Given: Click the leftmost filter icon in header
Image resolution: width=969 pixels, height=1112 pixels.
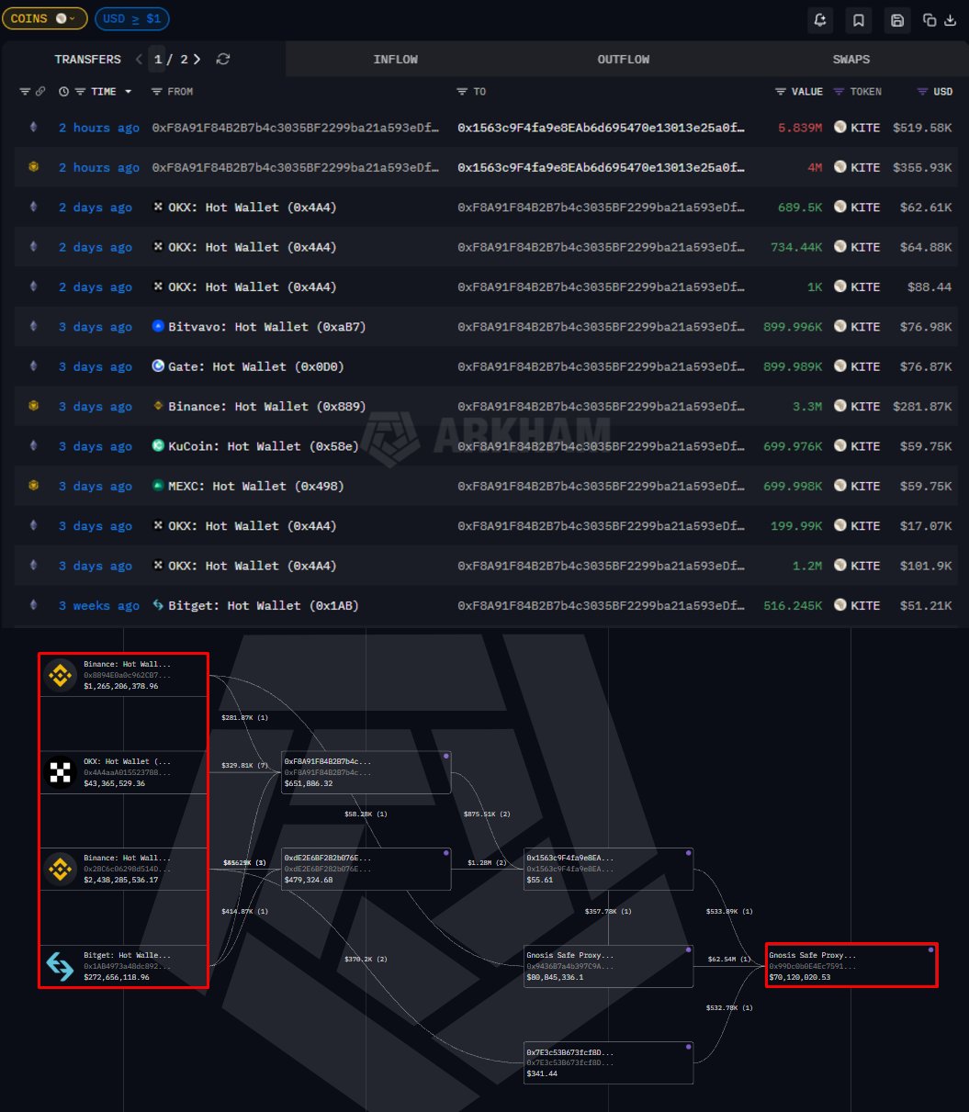Looking at the screenshot, I should coord(25,92).
